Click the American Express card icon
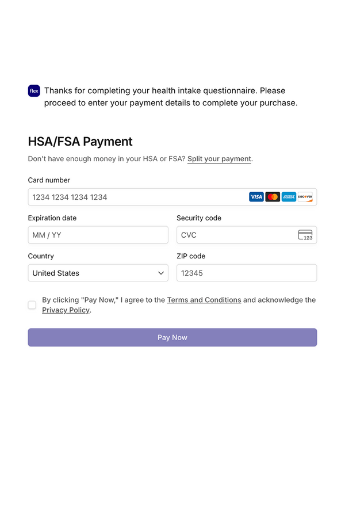This screenshot has width=345, height=518. 289,197
